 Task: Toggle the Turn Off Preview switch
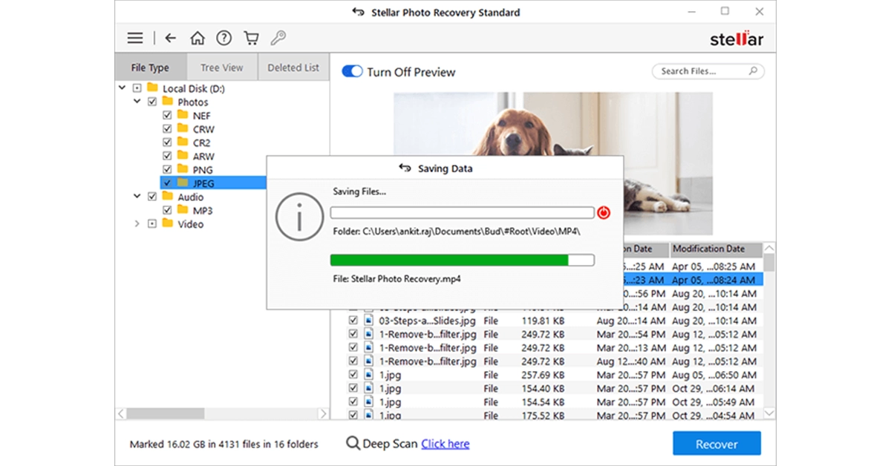[351, 72]
